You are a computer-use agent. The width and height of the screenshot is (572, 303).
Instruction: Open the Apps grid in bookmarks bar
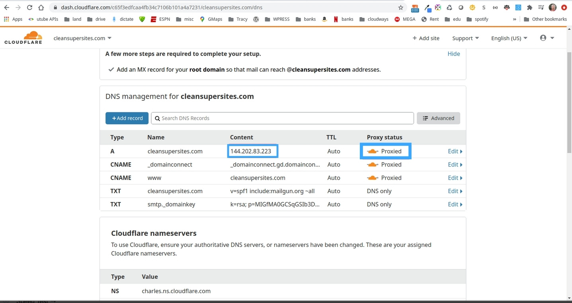click(x=13, y=19)
